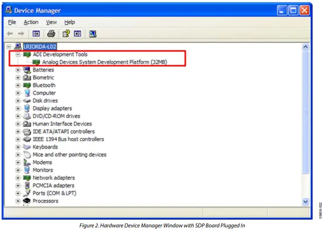Expand the Bluetooth node
324x230 pixels.
pyautogui.click(x=18, y=85)
